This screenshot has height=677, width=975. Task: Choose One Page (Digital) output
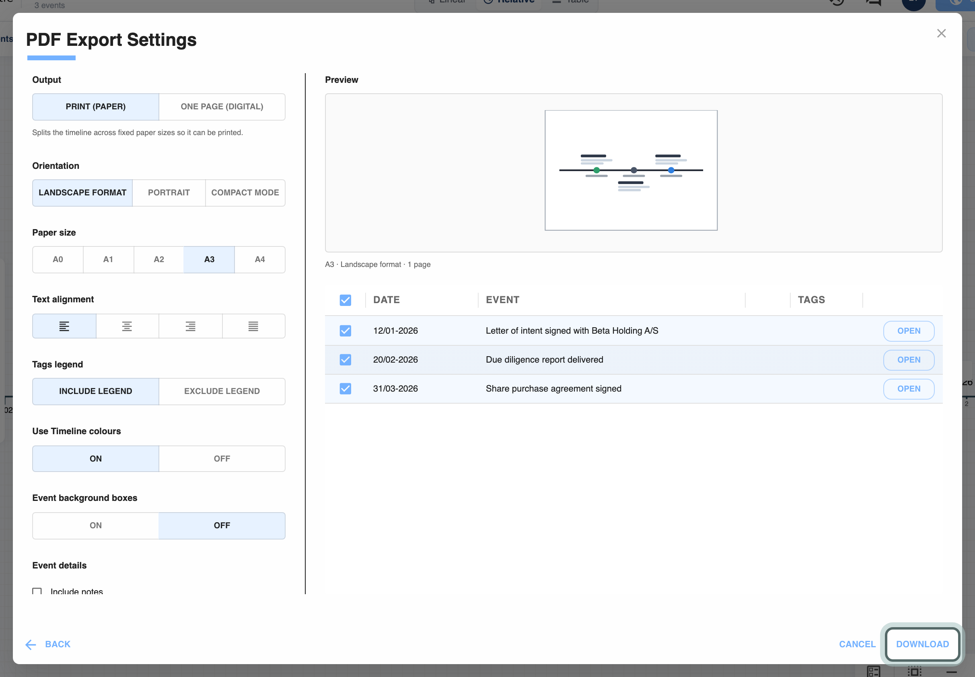(222, 107)
